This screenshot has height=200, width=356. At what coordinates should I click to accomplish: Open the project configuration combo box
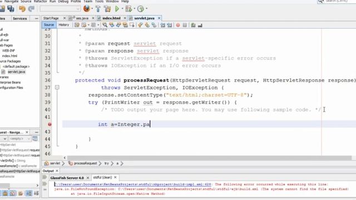[60, 9]
